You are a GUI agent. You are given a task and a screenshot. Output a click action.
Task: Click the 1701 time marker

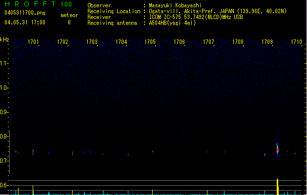click(x=33, y=42)
